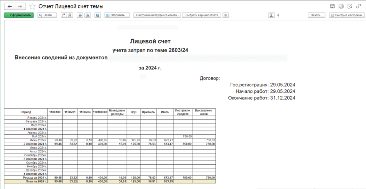Add report to favorites with star icon
This screenshot has width=366, height=189.
[32, 6]
